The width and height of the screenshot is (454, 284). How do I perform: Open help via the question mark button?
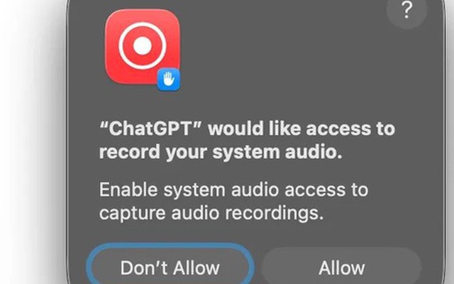406,10
